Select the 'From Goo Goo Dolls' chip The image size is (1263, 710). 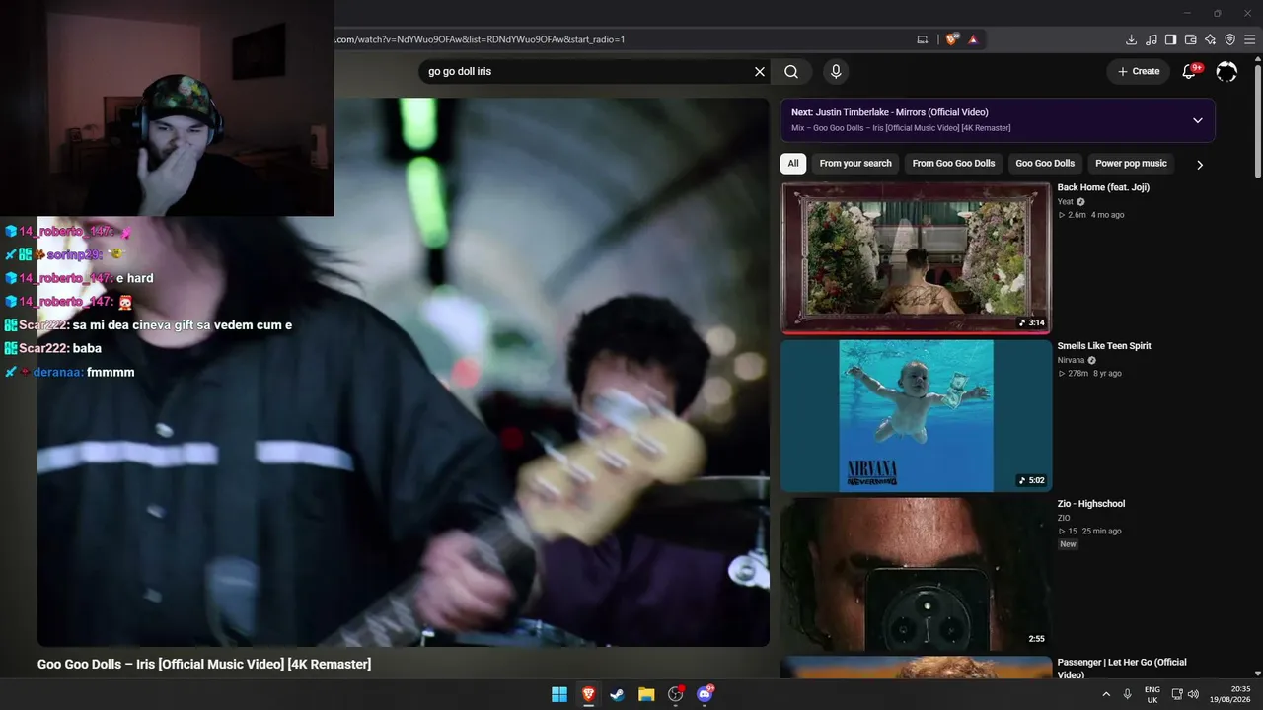(953, 164)
